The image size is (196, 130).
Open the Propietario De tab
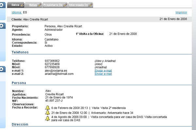click(53, 5)
